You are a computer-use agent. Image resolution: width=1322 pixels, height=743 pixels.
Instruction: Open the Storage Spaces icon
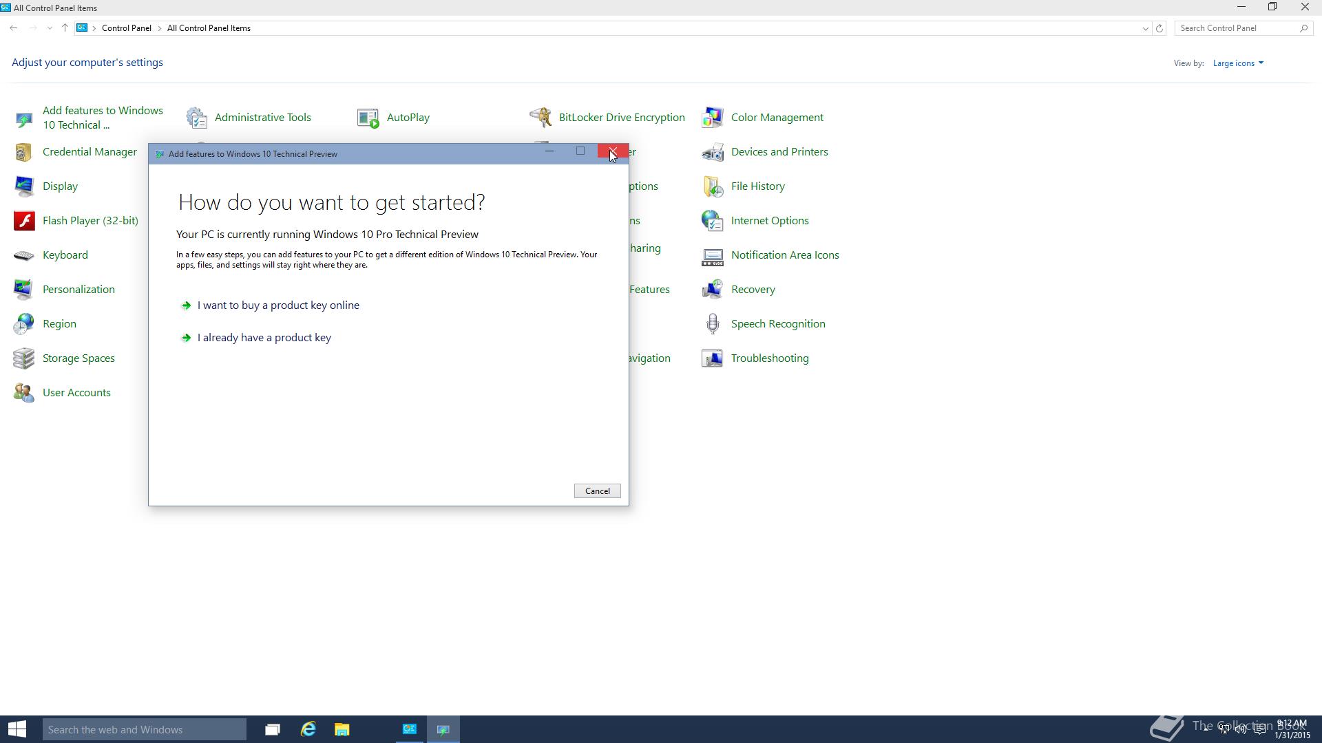click(x=24, y=358)
